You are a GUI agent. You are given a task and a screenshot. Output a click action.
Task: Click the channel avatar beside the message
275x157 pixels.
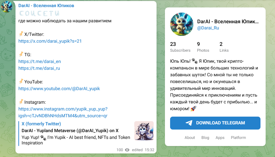pyautogui.click(x=7, y=6)
